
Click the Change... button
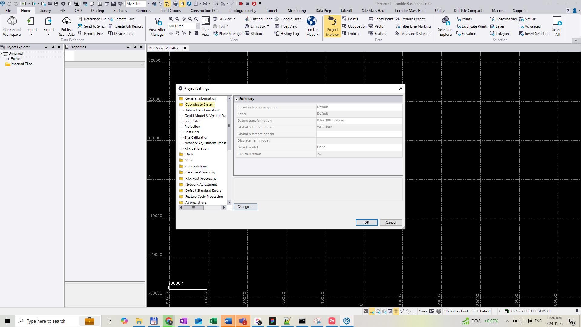(245, 207)
